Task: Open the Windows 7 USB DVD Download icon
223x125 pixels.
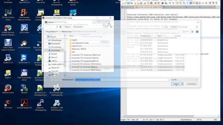Action: 56,105
